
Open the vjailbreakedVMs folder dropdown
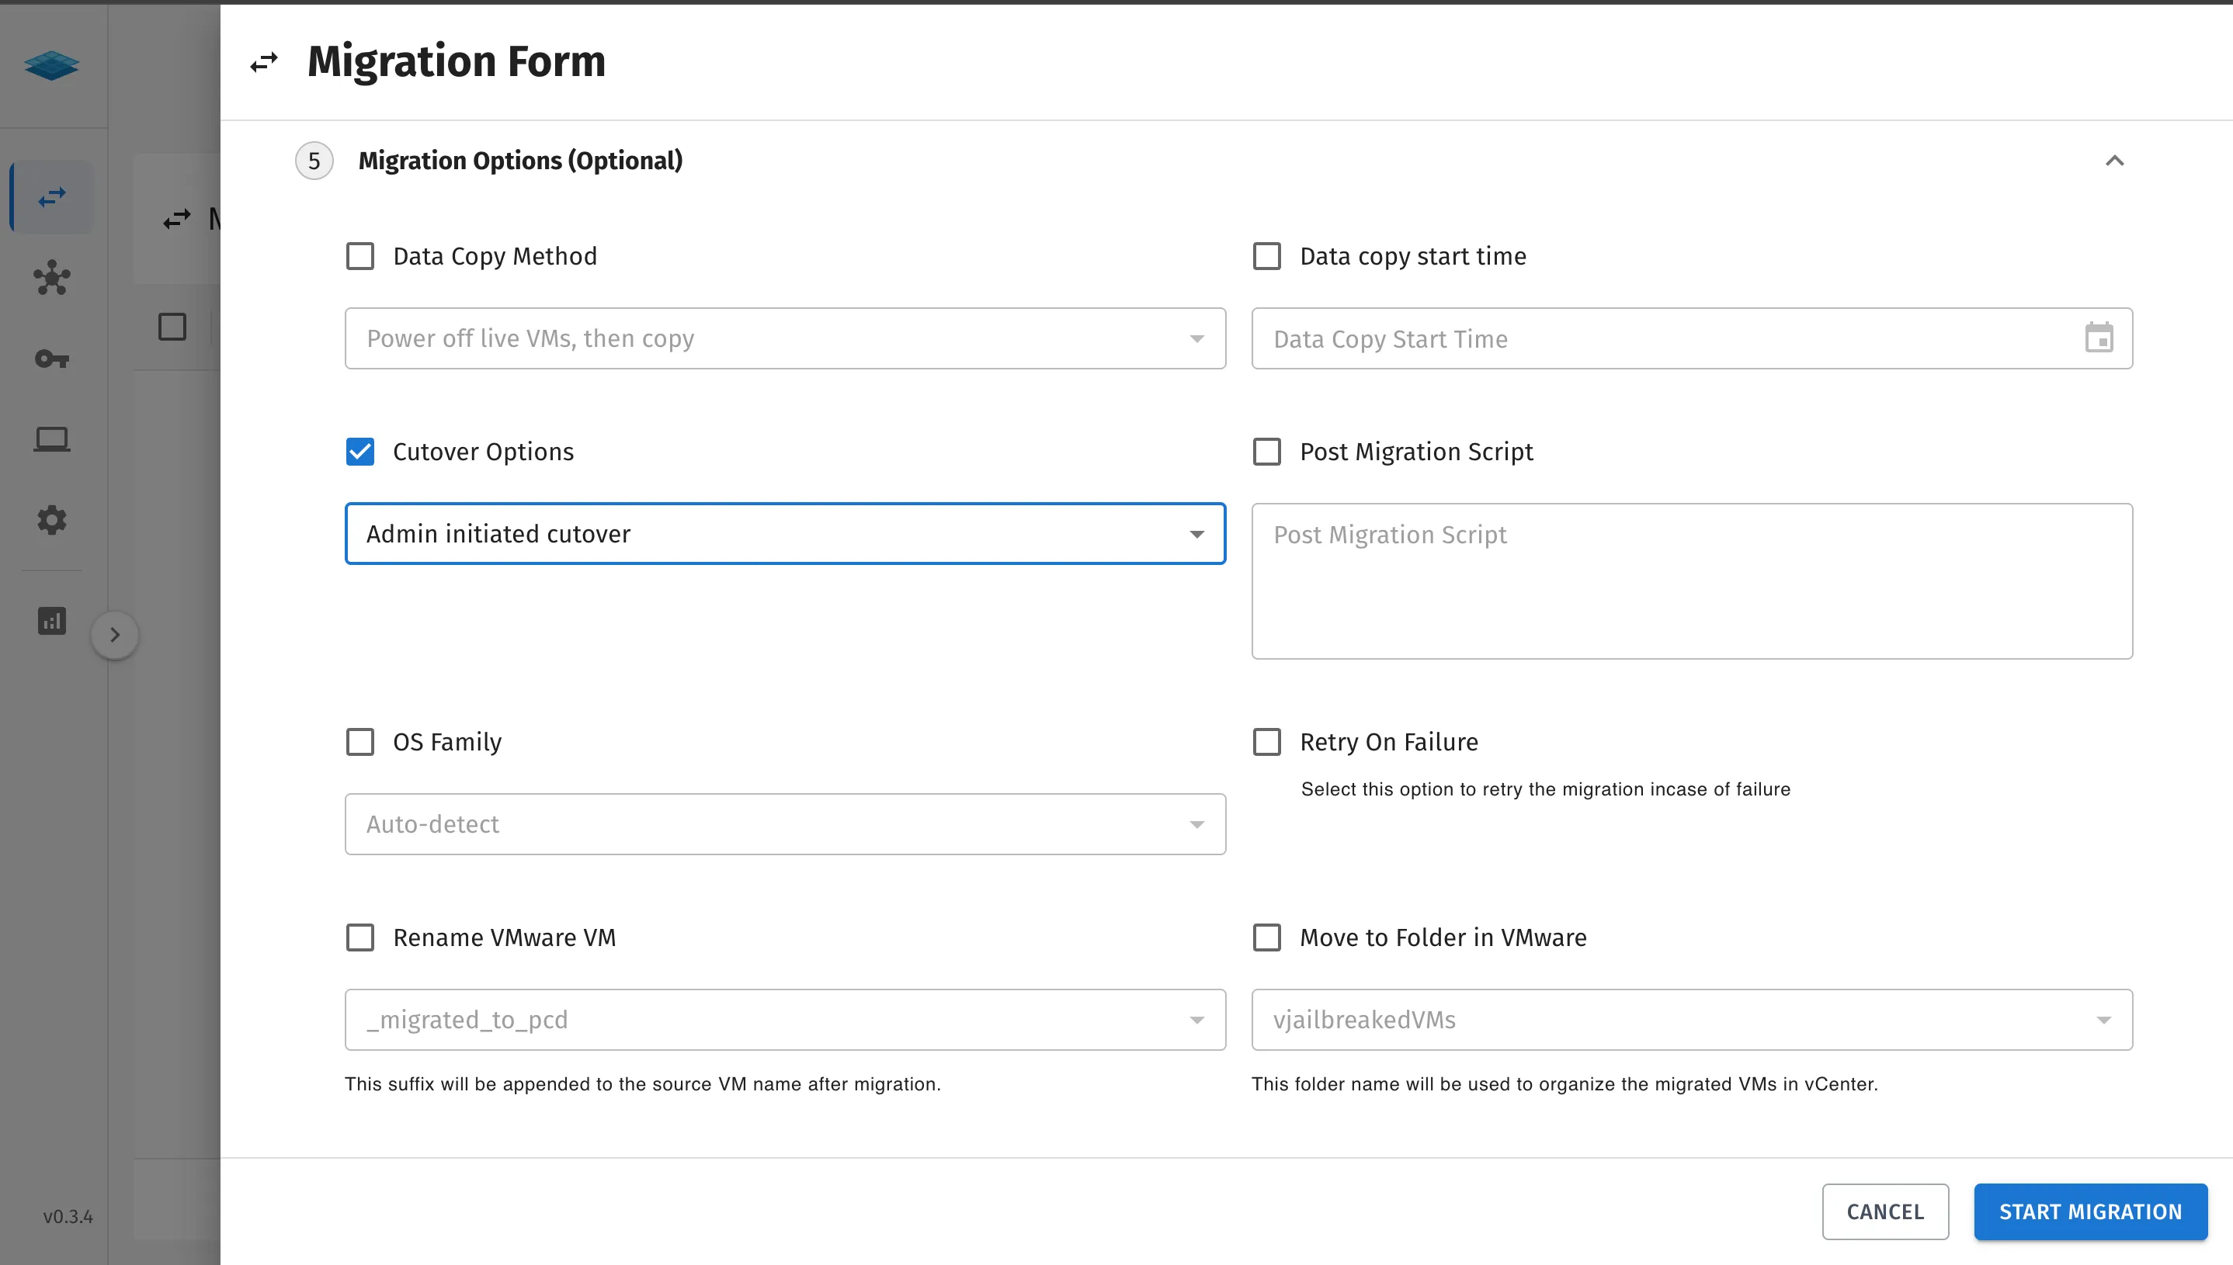coord(1690,1019)
